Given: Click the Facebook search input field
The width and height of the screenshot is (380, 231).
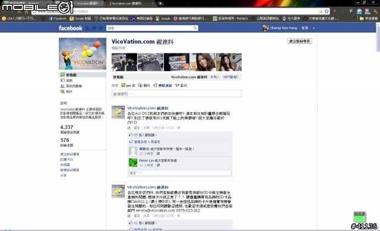Looking at the screenshot, I should [150, 28].
